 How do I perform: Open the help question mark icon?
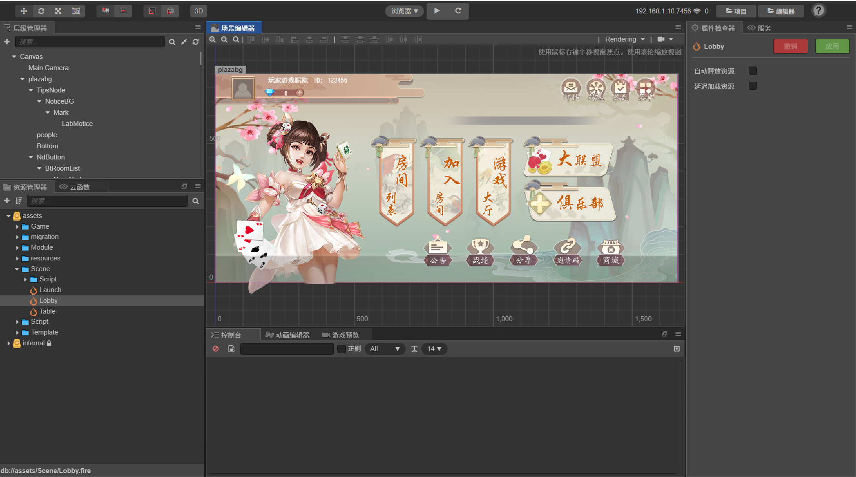coord(818,10)
